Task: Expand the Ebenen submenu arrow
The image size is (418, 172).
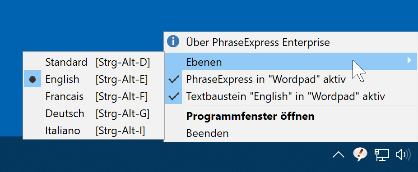Action: [409, 61]
